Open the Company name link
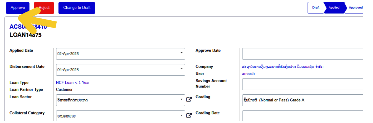 [283, 67]
